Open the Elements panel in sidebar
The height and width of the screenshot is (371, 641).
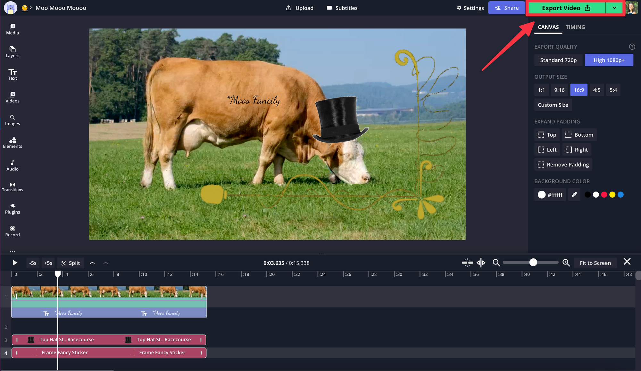(12, 143)
